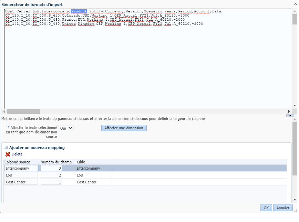The image size is (299, 222).
Task: Click the lower panel scrollbar up arrow
Action: pos(295,119)
